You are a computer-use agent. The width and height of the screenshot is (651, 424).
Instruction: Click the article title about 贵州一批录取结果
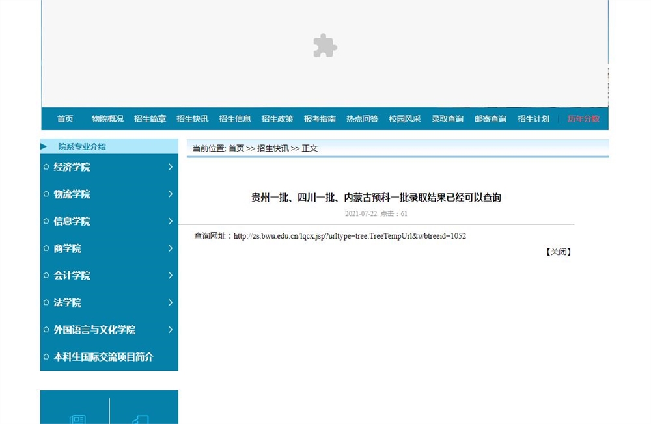coord(376,198)
